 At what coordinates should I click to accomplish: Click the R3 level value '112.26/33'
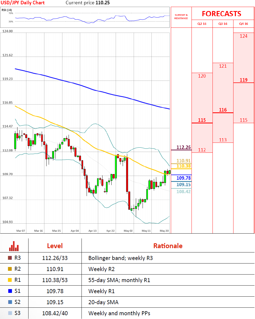[x=55, y=258]
